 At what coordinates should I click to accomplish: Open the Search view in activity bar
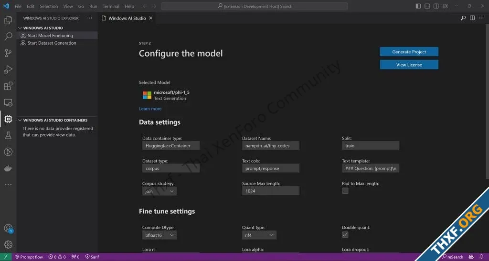pyautogui.click(x=8, y=36)
